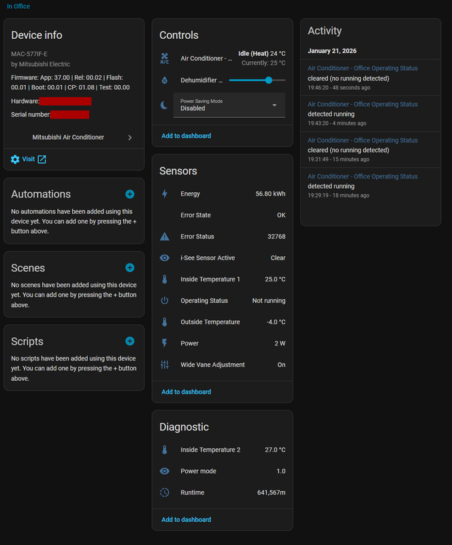Image resolution: width=452 pixels, height=545 pixels.
Task: Click the Error Status warning triangle icon
Action: [x=165, y=236]
